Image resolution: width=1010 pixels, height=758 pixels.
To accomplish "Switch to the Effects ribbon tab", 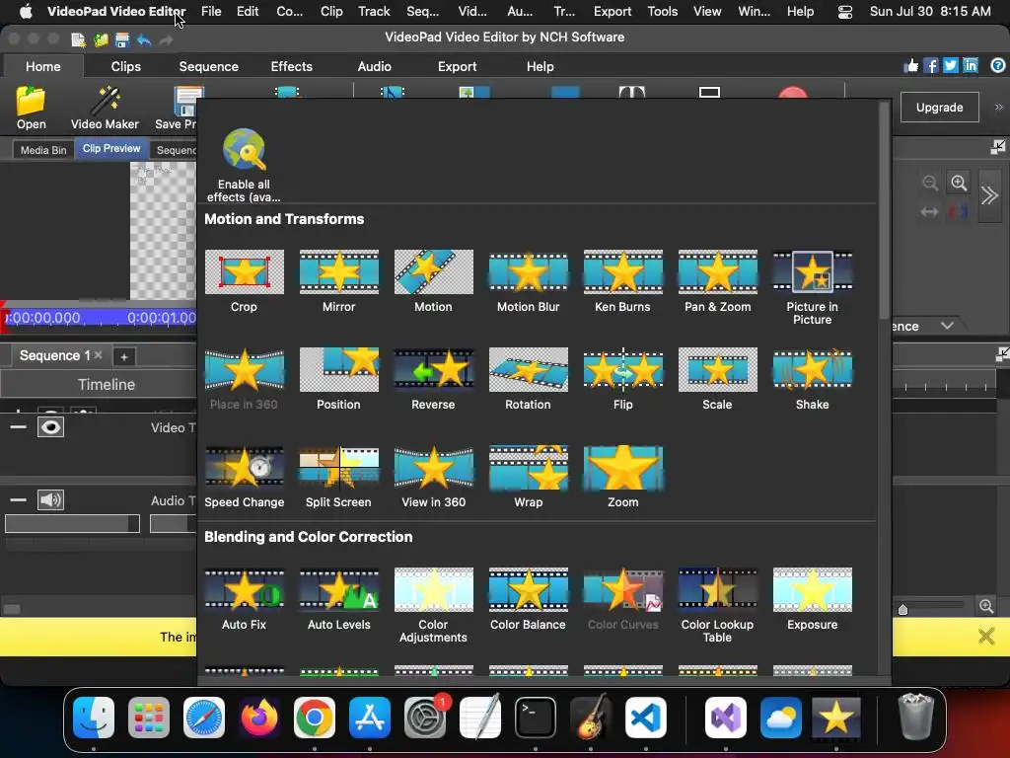I will click(291, 66).
